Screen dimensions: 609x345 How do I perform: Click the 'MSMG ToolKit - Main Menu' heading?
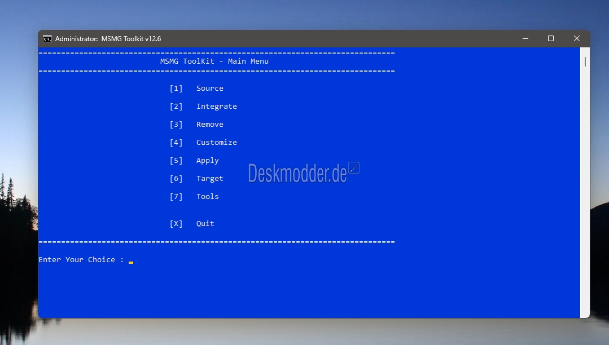coord(214,61)
